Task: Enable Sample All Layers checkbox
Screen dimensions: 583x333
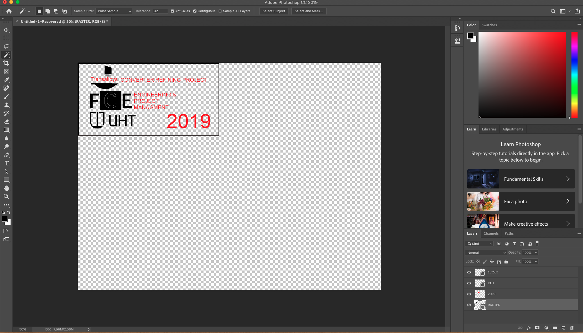Action: (220, 11)
